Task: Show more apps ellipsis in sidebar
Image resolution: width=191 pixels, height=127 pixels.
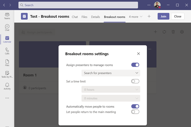Action: click(x=7, y=98)
